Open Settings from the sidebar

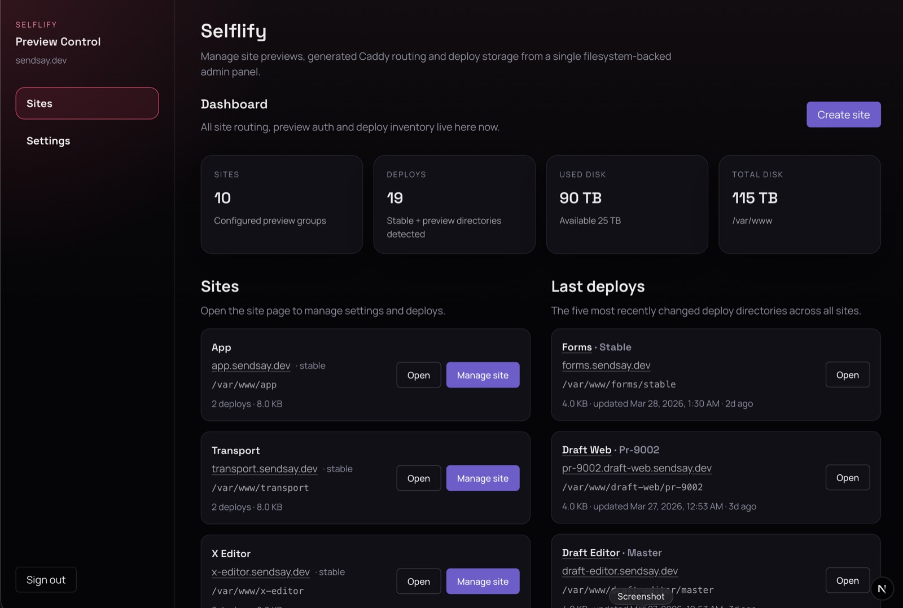click(48, 140)
